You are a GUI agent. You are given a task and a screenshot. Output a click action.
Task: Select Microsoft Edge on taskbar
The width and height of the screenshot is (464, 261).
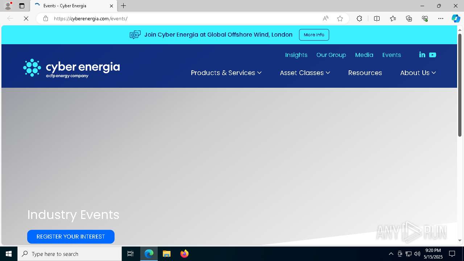[x=149, y=254]
